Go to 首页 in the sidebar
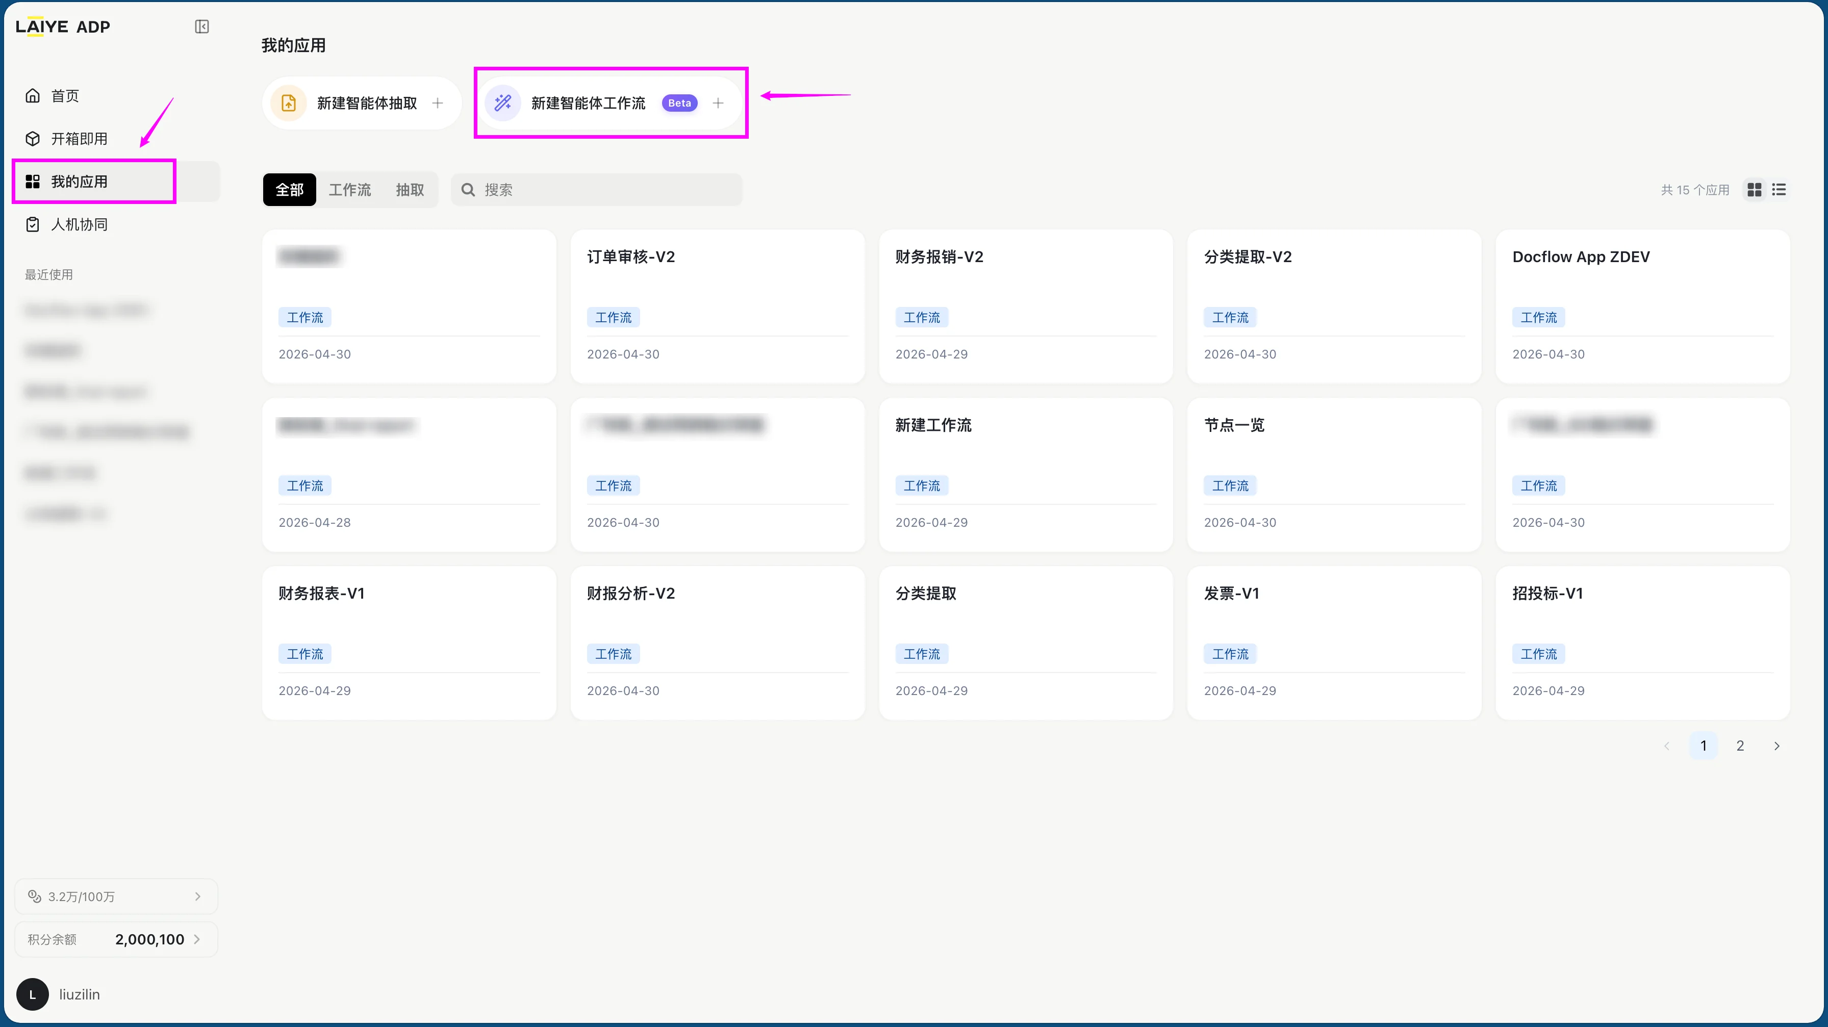1828x1027 pixels. (116, 96)
